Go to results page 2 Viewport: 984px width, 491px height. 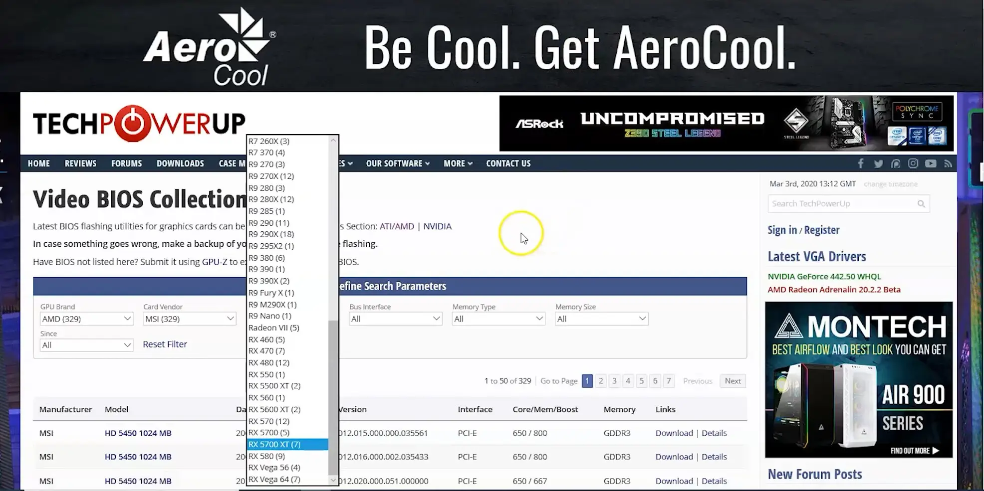[601, 381]
